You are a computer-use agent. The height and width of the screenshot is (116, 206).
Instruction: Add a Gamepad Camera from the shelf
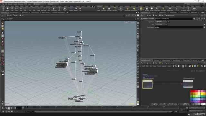tap(194, 9)
